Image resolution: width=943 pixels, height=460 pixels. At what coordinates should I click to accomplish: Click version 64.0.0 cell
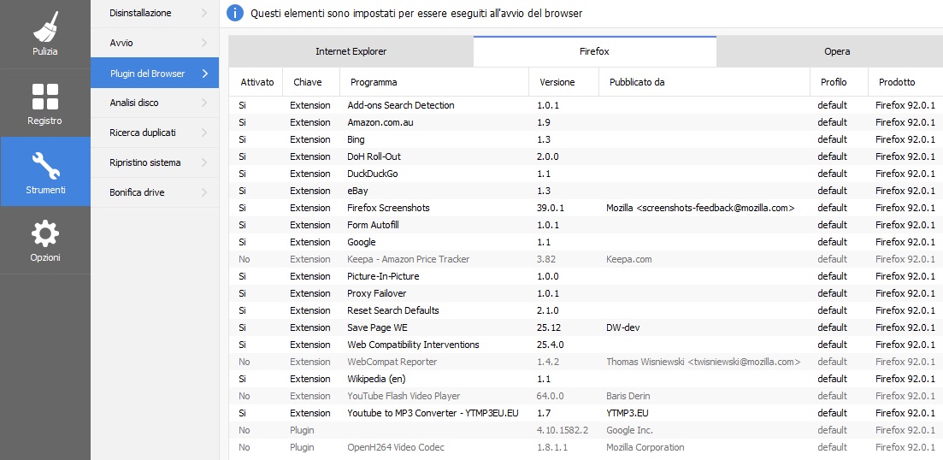point(551,396)
